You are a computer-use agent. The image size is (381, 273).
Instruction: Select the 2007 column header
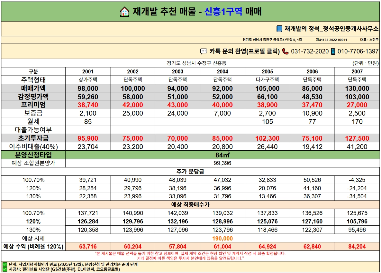point(357,71)
